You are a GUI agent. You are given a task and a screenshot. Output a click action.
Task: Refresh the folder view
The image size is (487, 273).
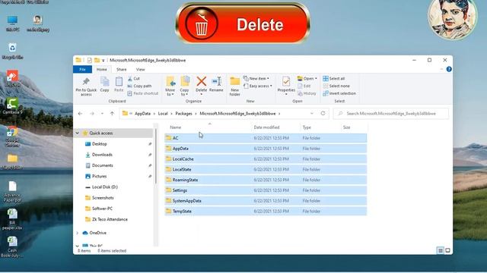[x=323, y=114]
